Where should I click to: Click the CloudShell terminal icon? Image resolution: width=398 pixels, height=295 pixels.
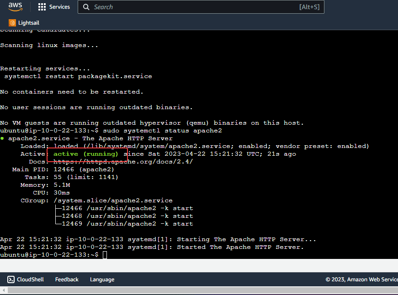(11, 279)
